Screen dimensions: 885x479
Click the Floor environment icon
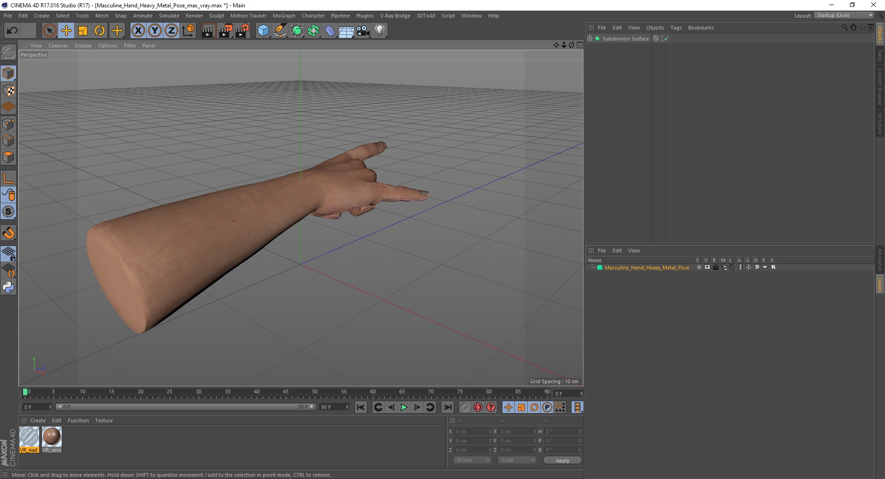point(347,31)
